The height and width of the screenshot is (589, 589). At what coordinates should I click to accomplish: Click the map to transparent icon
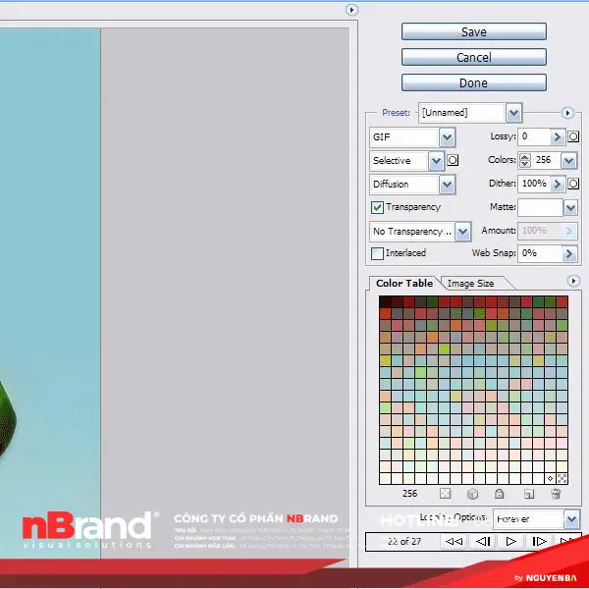(x=445, y=494)
